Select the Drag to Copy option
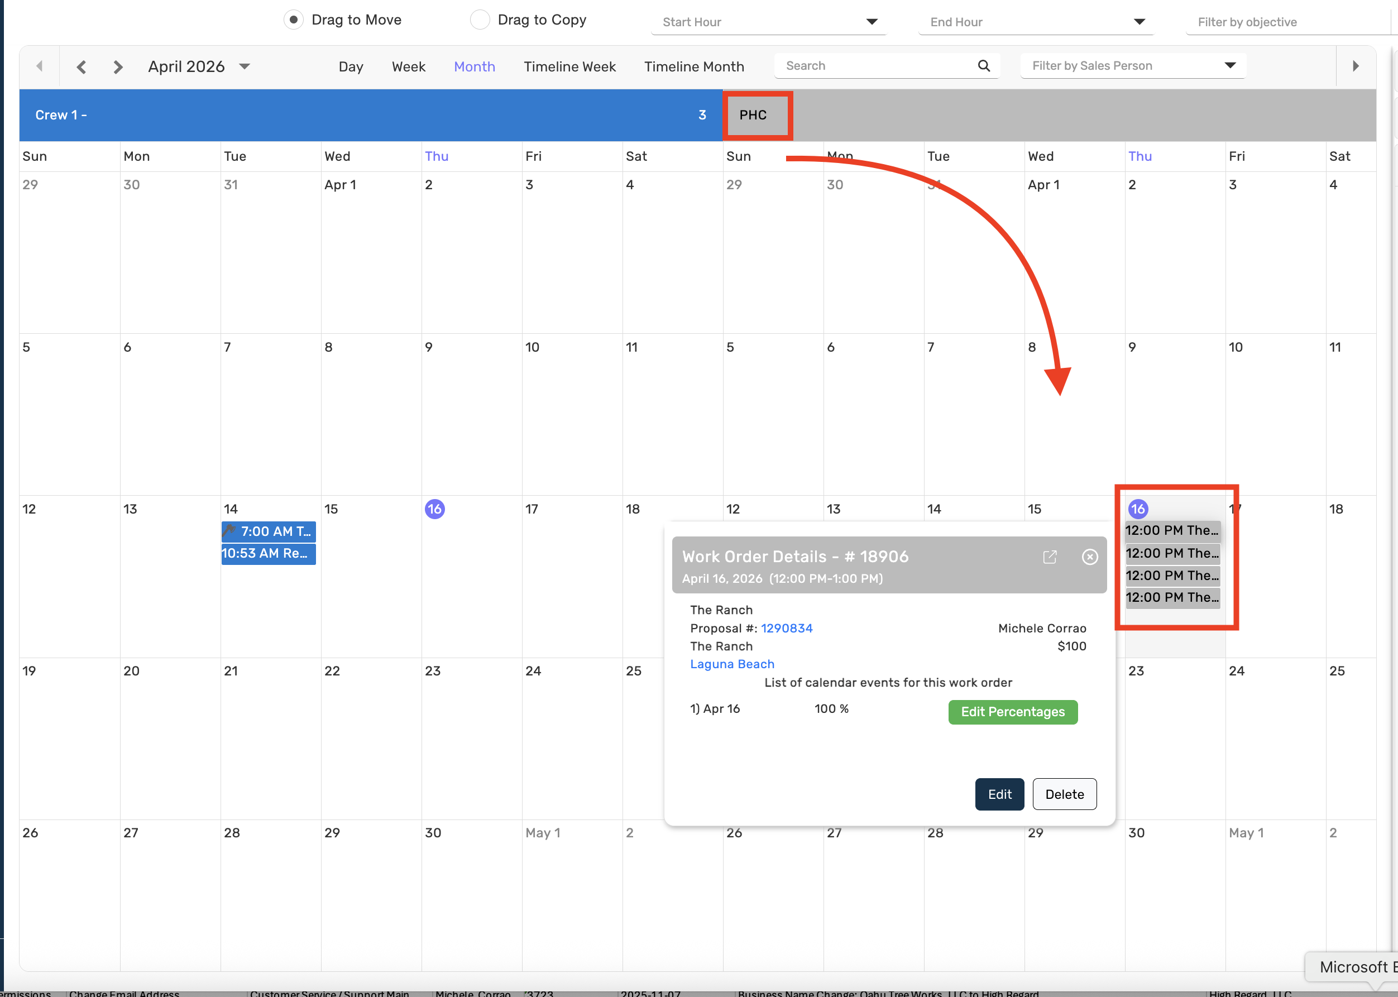Image resolution: width=1398 pixels, height=997 pixels. coord(480,19)
